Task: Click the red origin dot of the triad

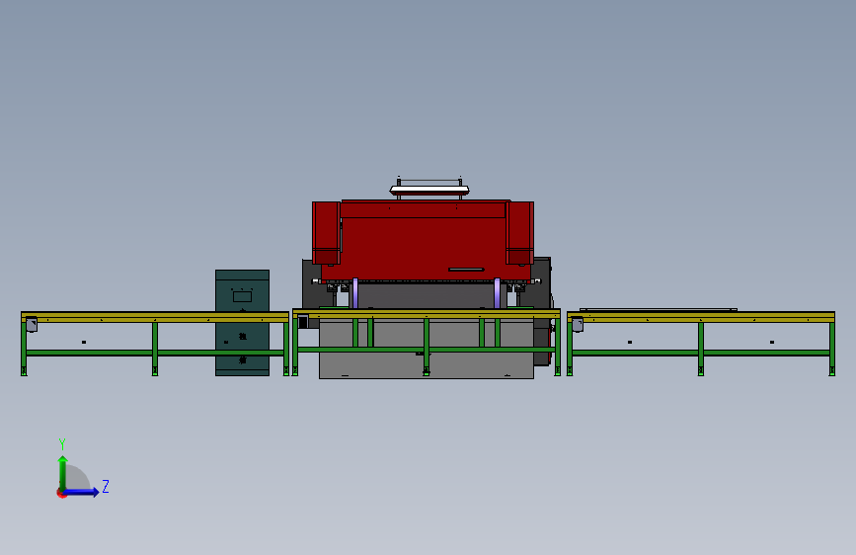Action: tap(61, 493)
